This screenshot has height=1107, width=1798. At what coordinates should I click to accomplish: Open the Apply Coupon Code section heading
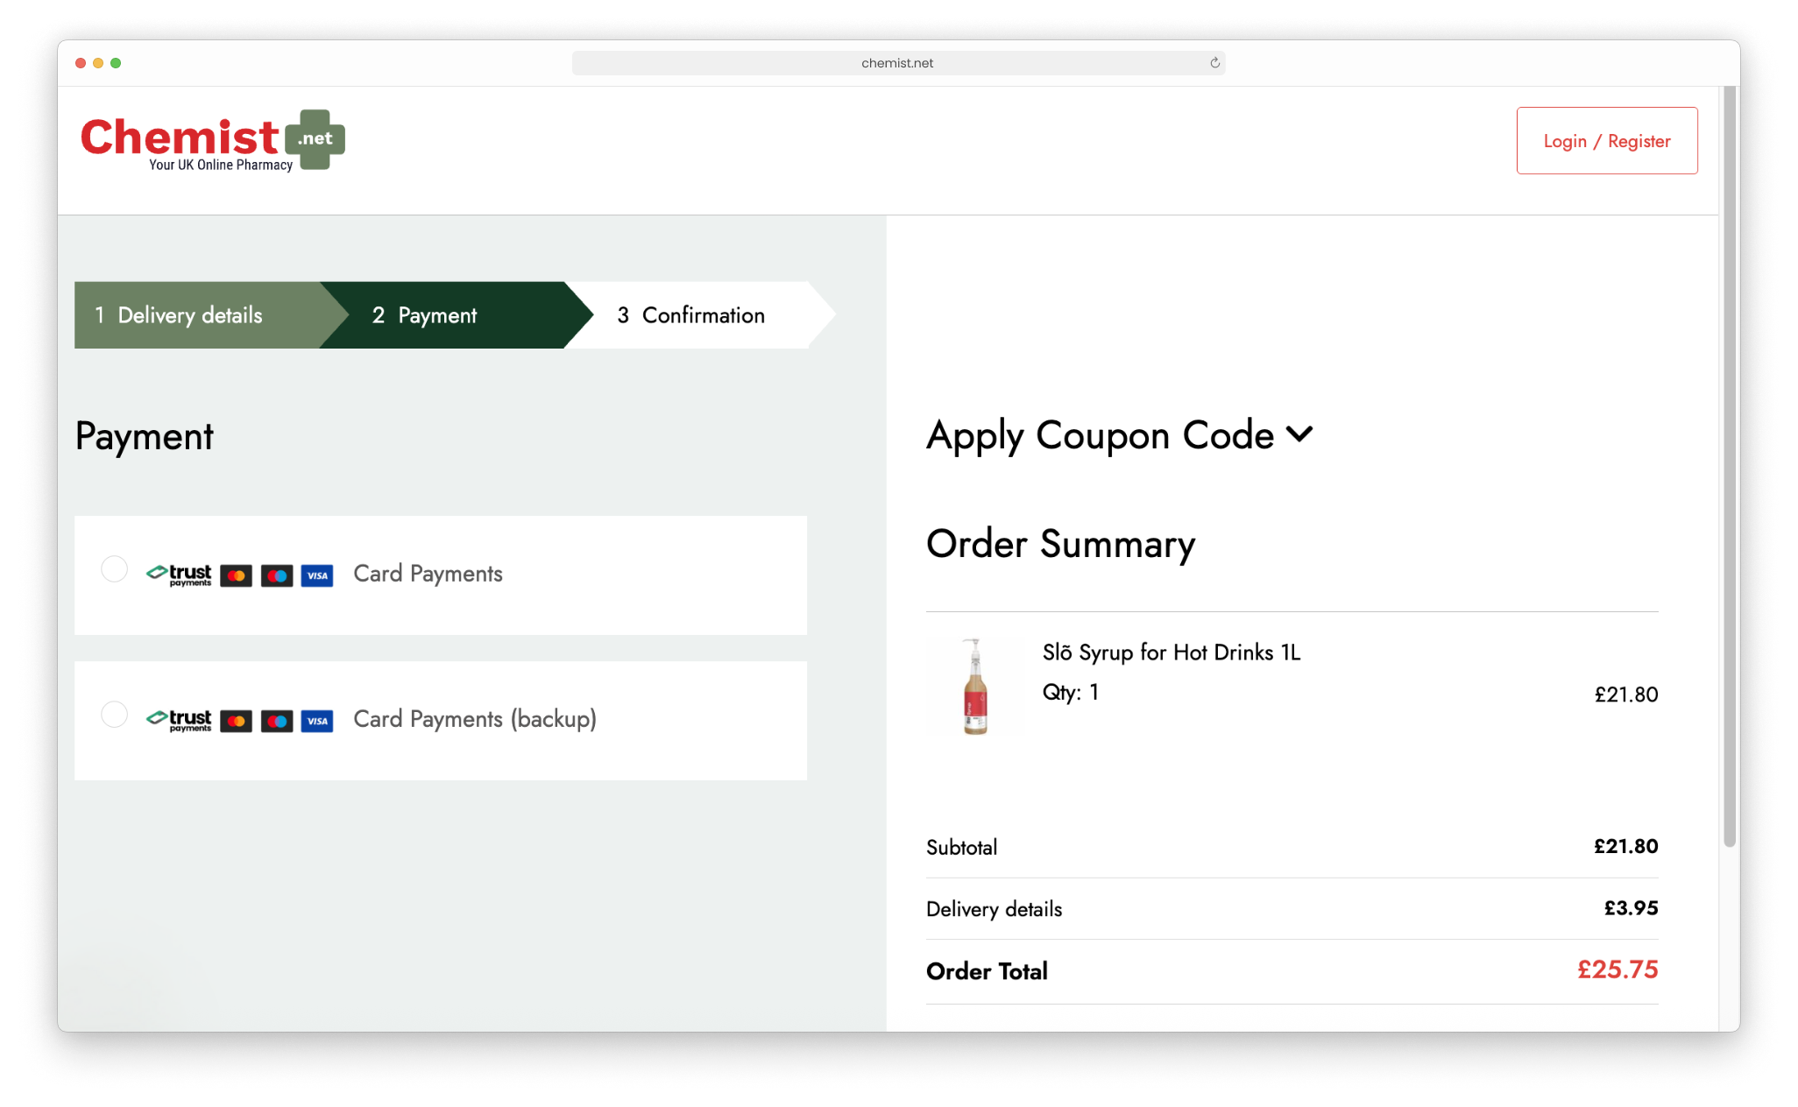1100,435
